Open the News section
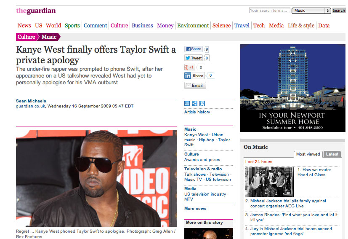This screenshot has height=239, width=348. 24,26
